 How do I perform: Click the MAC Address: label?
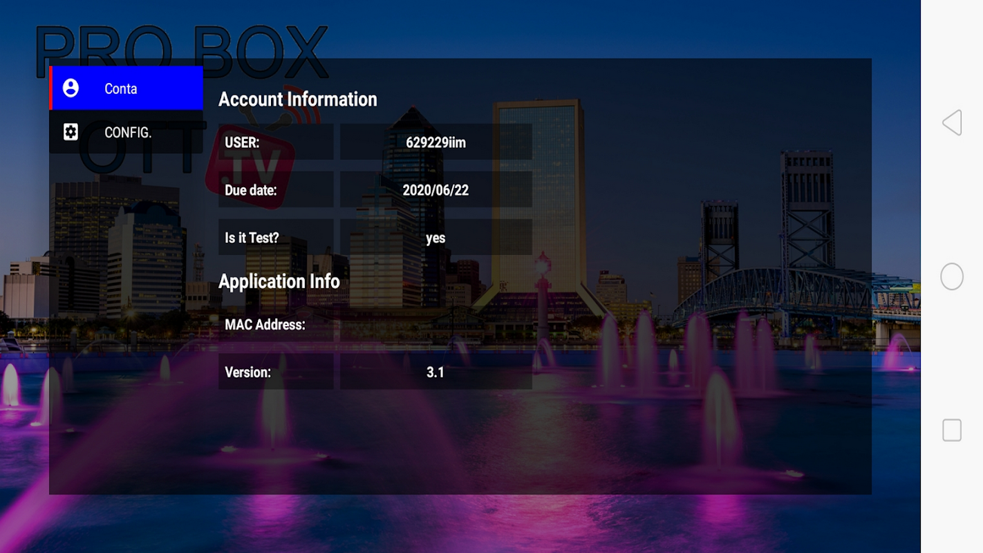(x=265, y=324)
